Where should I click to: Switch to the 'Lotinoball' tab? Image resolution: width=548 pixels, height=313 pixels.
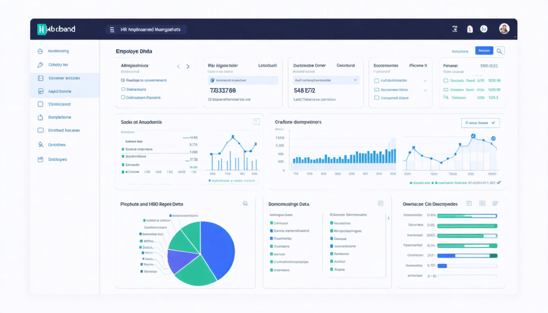pyautogui.click(x=267, y=66)
